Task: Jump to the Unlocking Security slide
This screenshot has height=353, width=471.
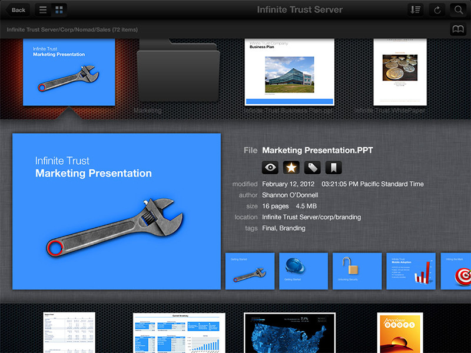Action: point(357,271)
